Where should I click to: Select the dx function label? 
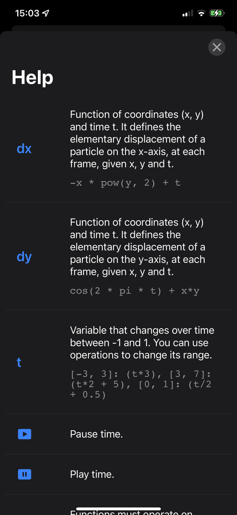24,148
